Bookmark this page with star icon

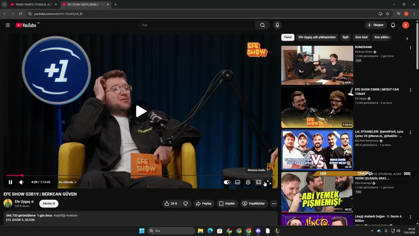point(388,14)
